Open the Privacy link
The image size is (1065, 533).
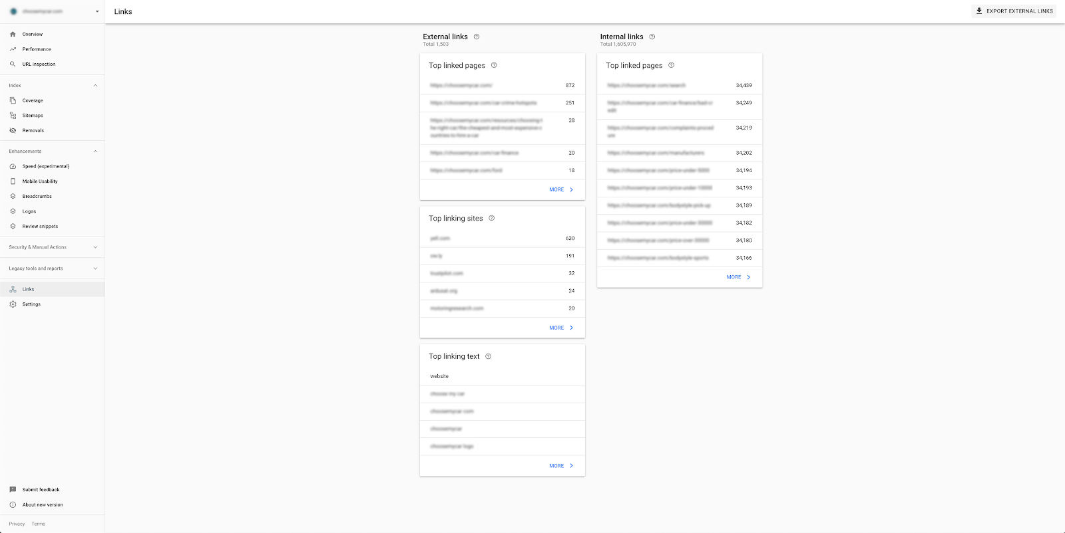(17, 524)
